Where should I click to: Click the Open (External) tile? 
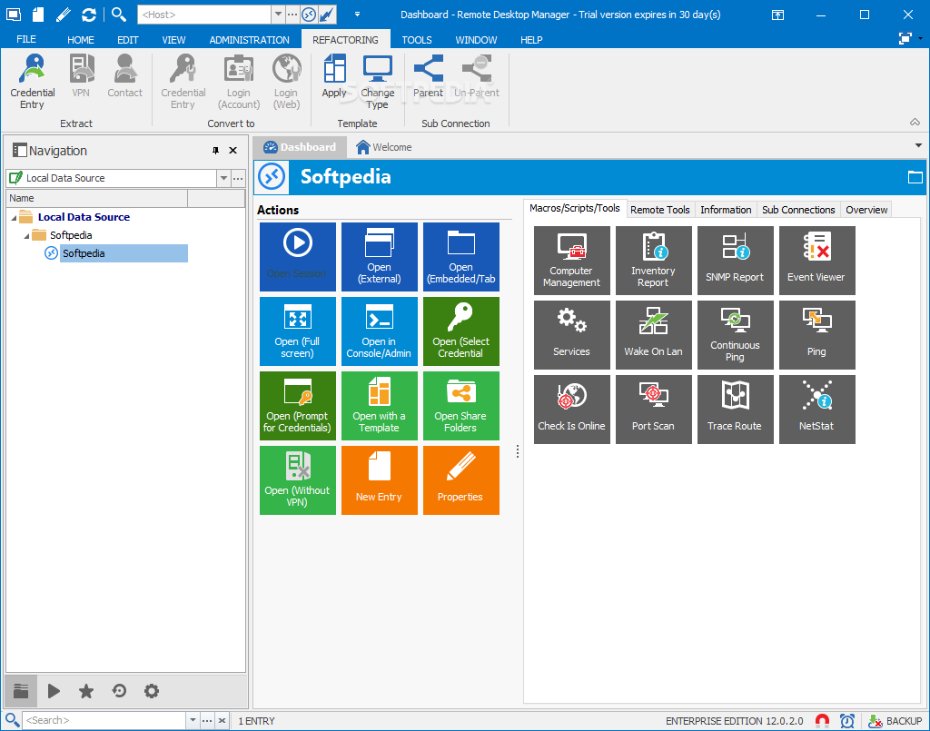[380, 257]
